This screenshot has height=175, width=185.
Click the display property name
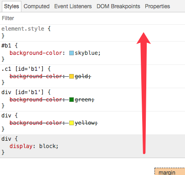click(x=21, y=146)
